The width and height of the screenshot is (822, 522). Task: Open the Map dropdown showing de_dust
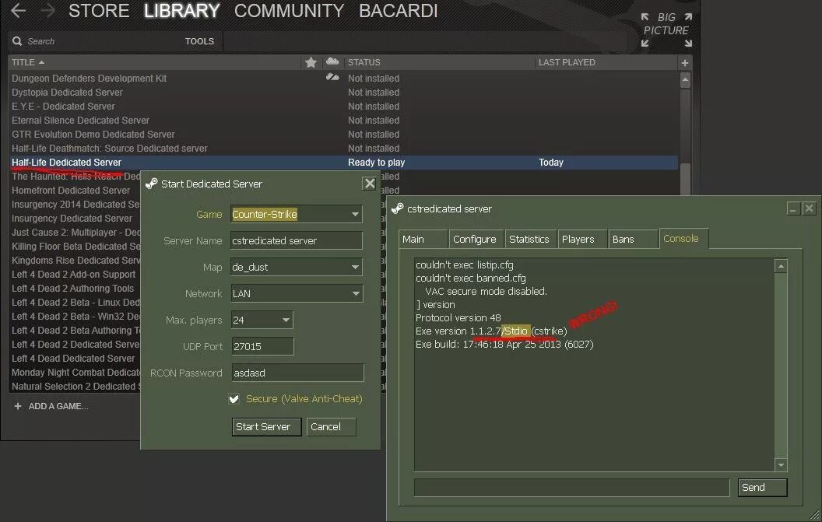tap(297, 267)
